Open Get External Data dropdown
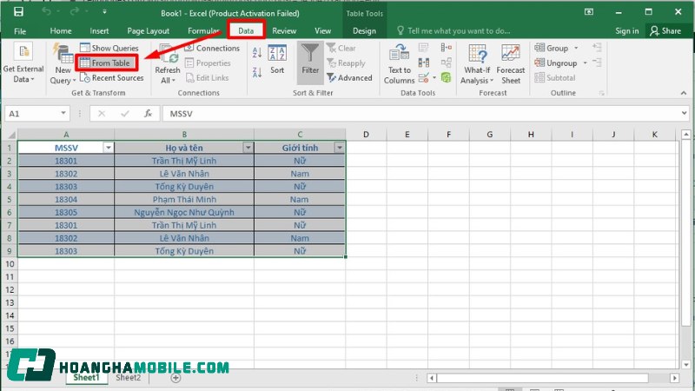The height and width of the screenshot is (391, 695). click(23, 63)
